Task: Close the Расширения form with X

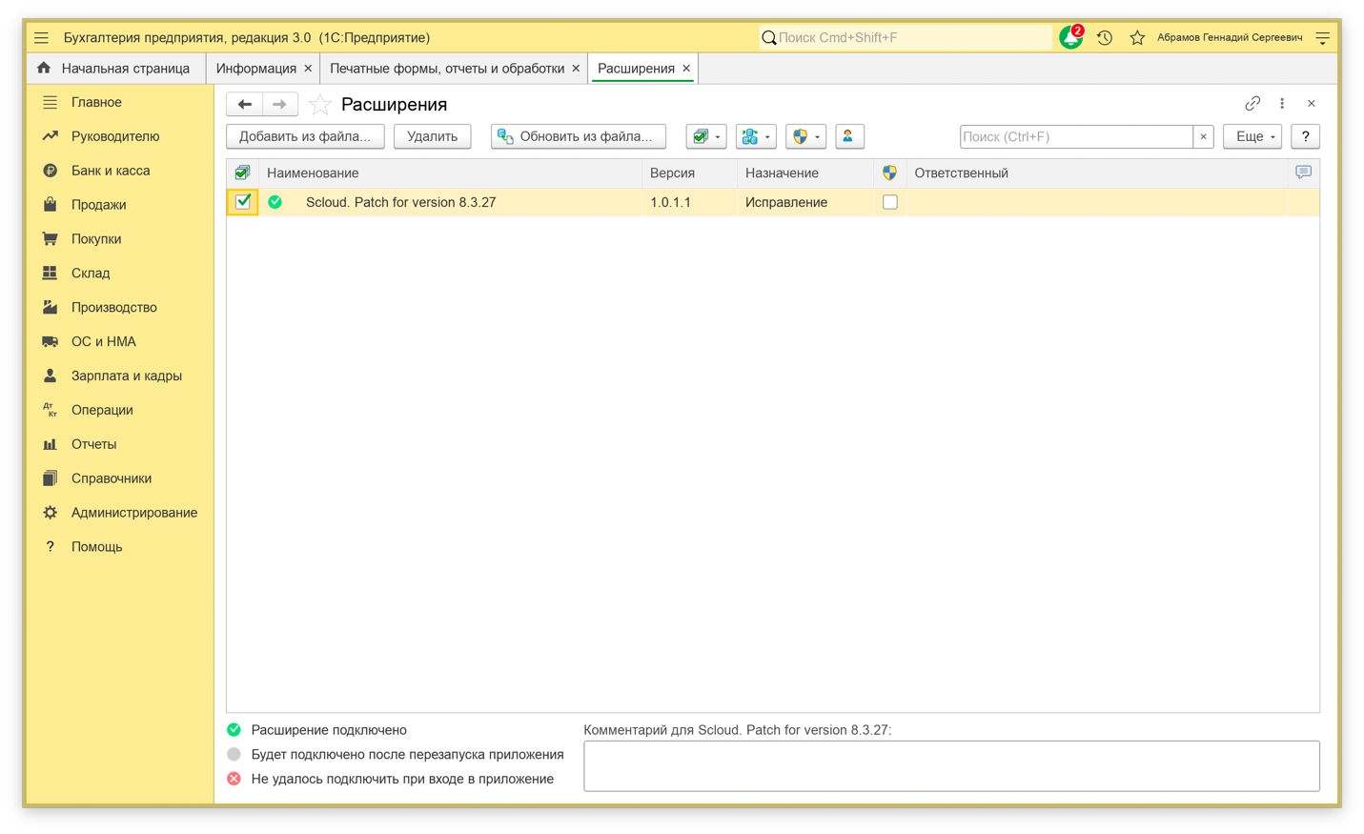Action: pyautogui.click(x=1312, y=103)
